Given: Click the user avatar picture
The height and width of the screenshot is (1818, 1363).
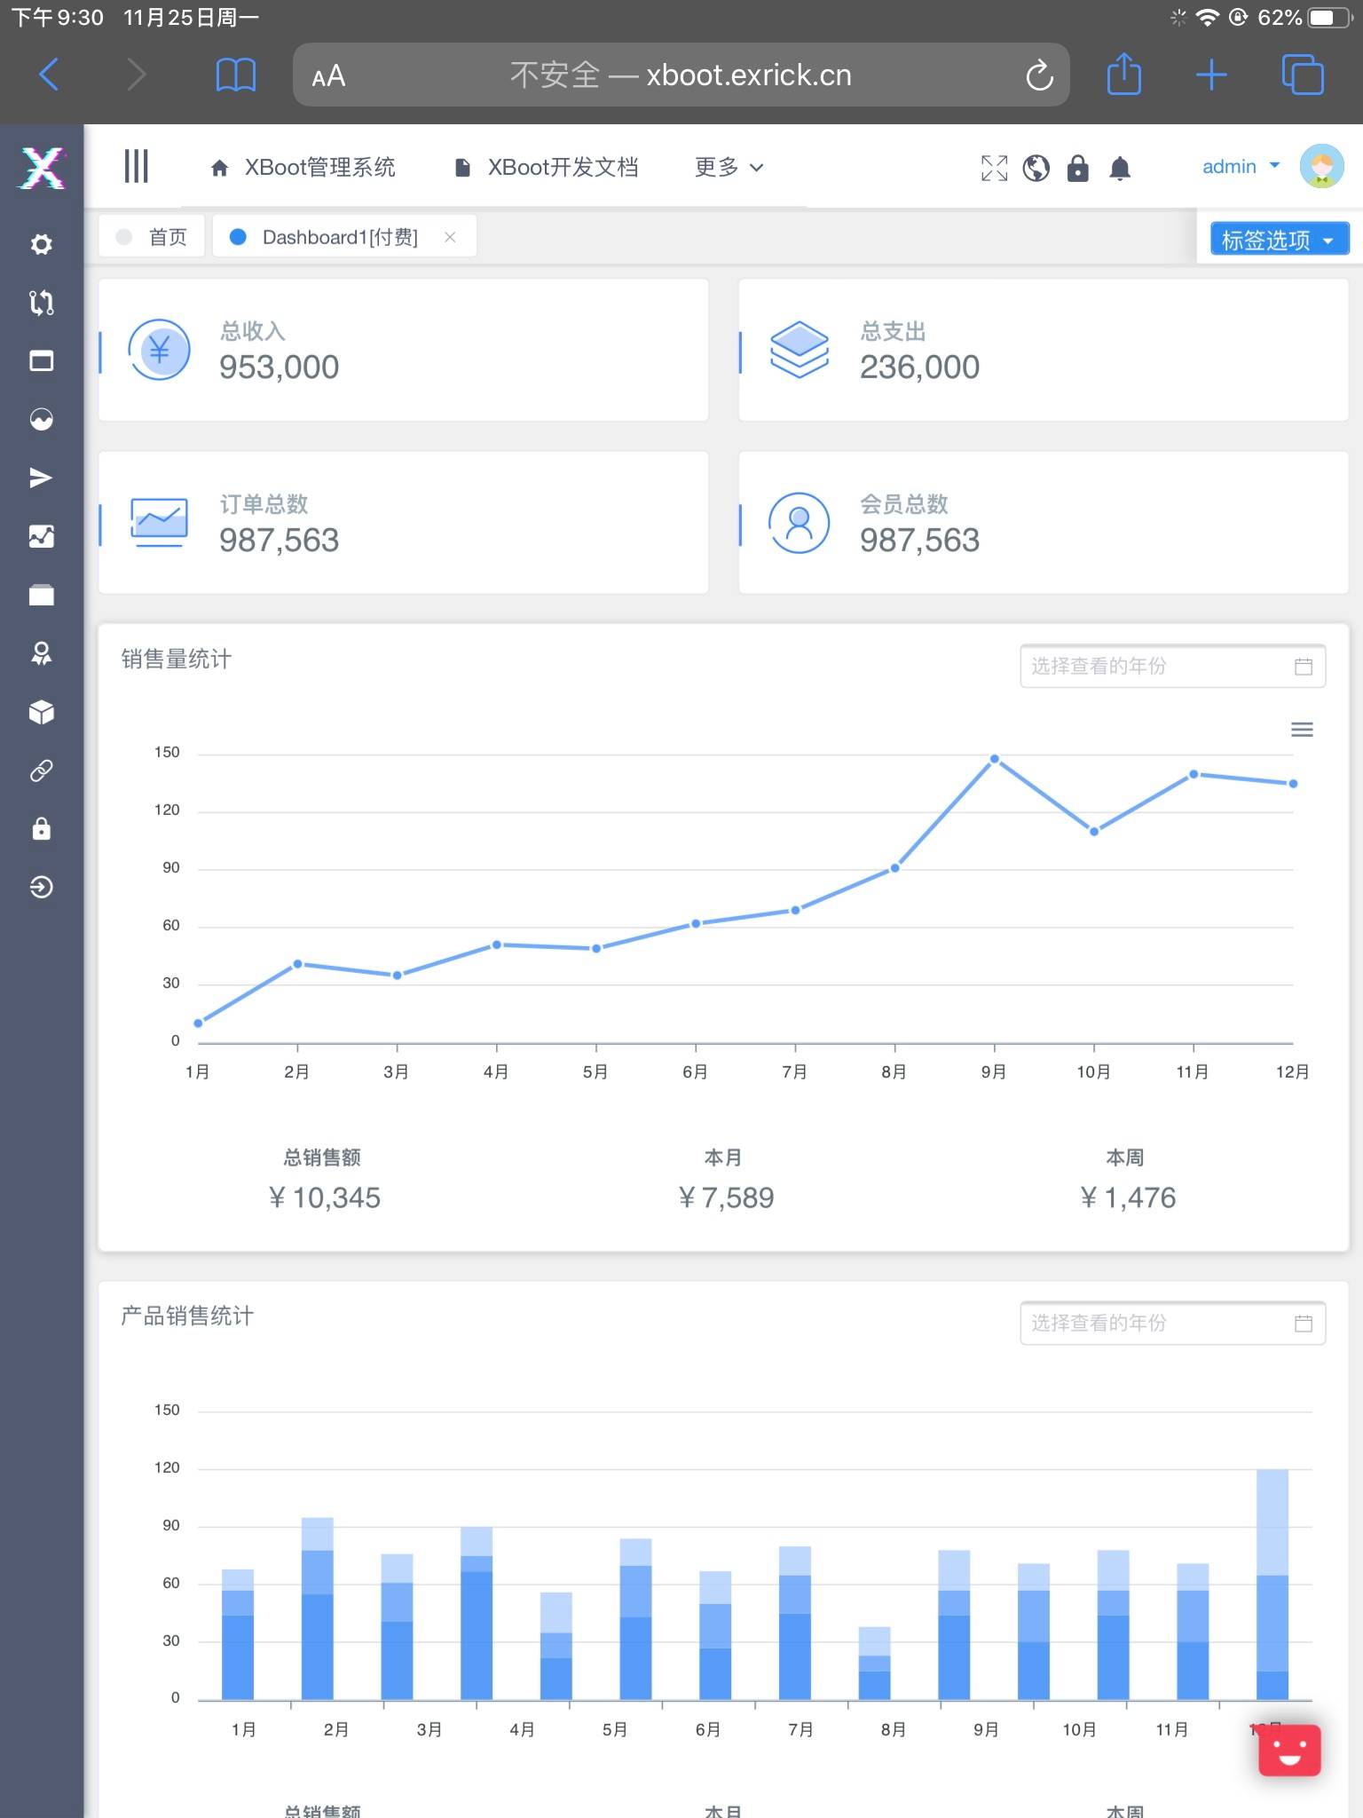Looking at the screenshot, I should 1322,166.
